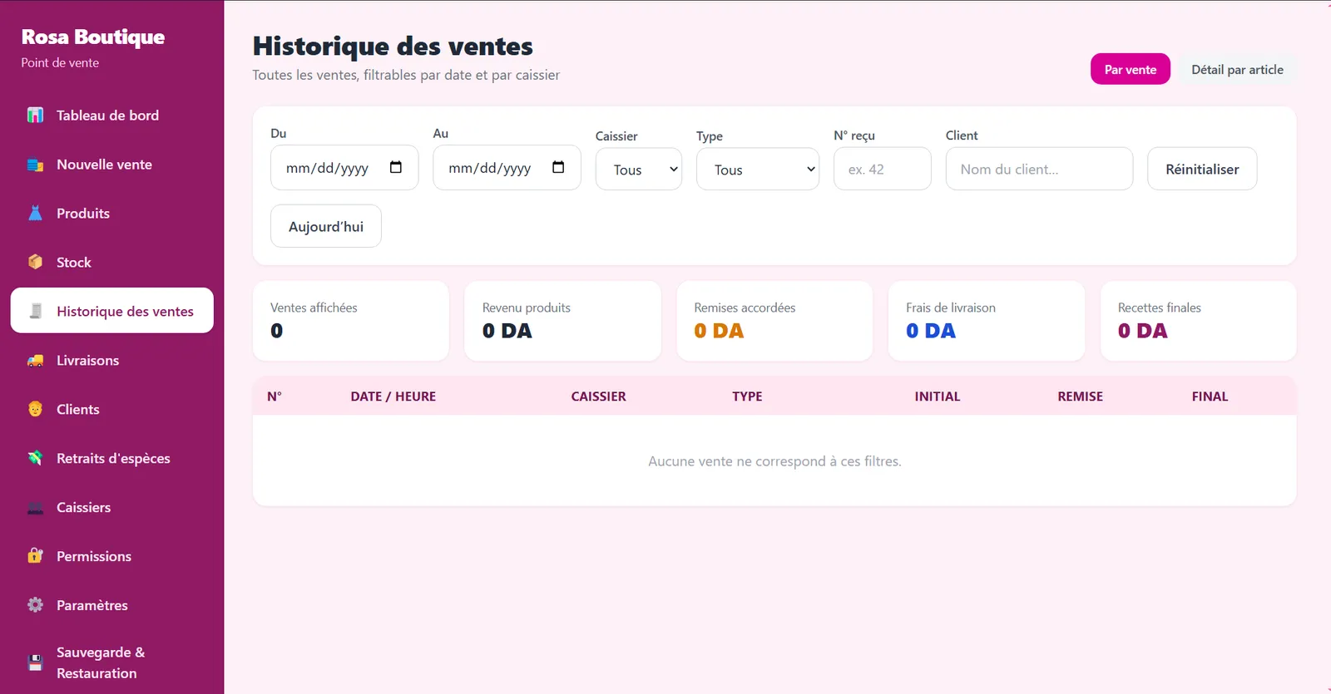Screen dimensions: 1331x694
Task: Click the Nouvelle vente sidebar icon
Action: tap(35, 165)
